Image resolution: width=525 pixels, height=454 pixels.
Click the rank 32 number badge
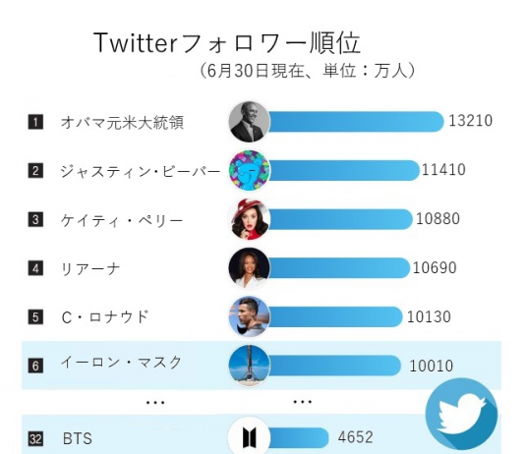35,438
